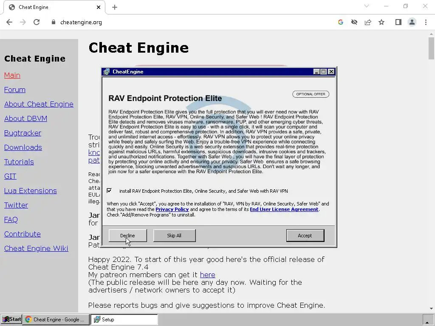Open the browser side panel icon
The width and height of the screenshot is (435, 326).
tap(398, 22)
